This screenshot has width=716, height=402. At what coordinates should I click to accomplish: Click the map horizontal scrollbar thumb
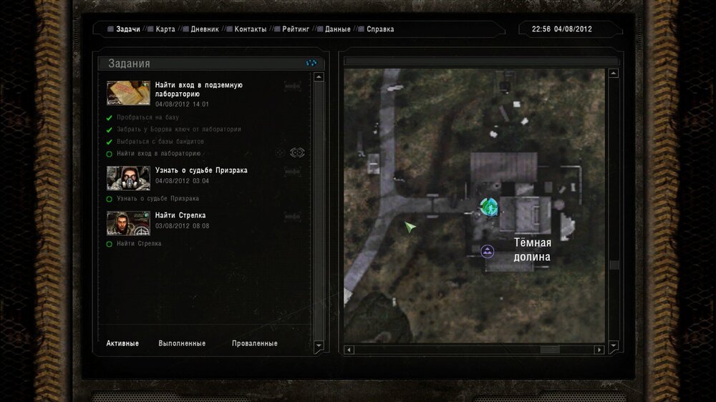tap(550, 350)
